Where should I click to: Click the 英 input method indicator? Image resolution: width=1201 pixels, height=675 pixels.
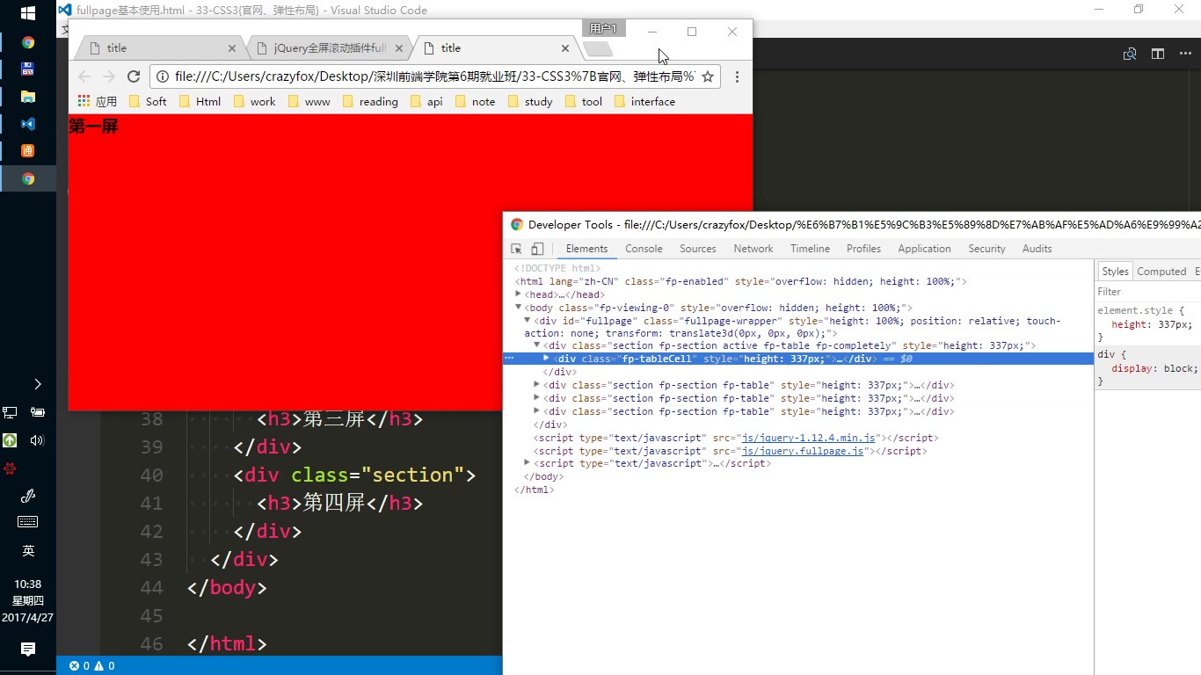tap(28, 551)
